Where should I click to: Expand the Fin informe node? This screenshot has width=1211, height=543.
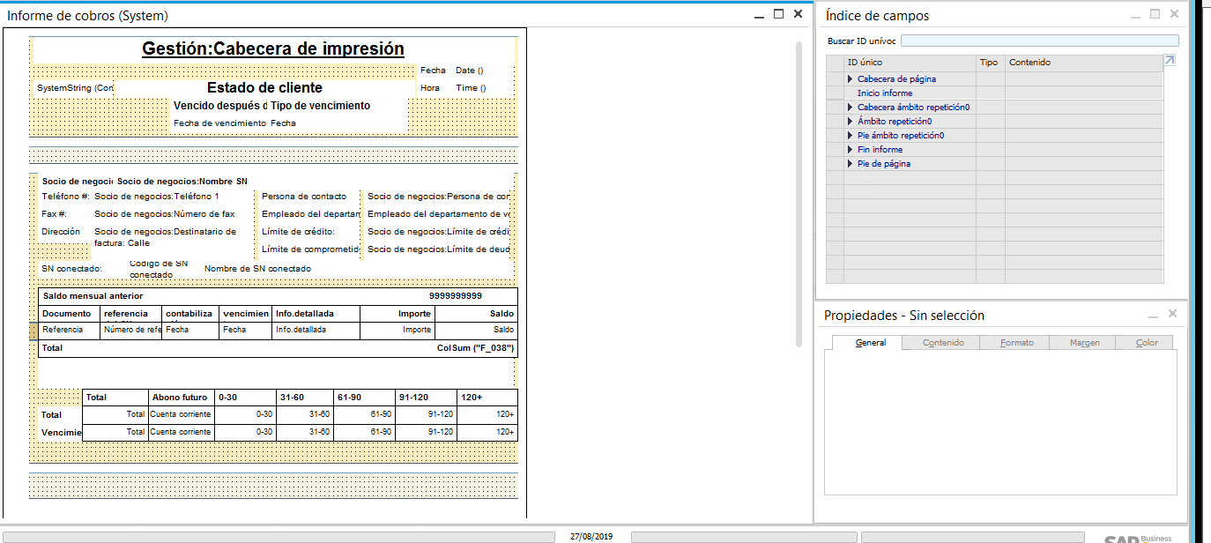tap(851, 150)
